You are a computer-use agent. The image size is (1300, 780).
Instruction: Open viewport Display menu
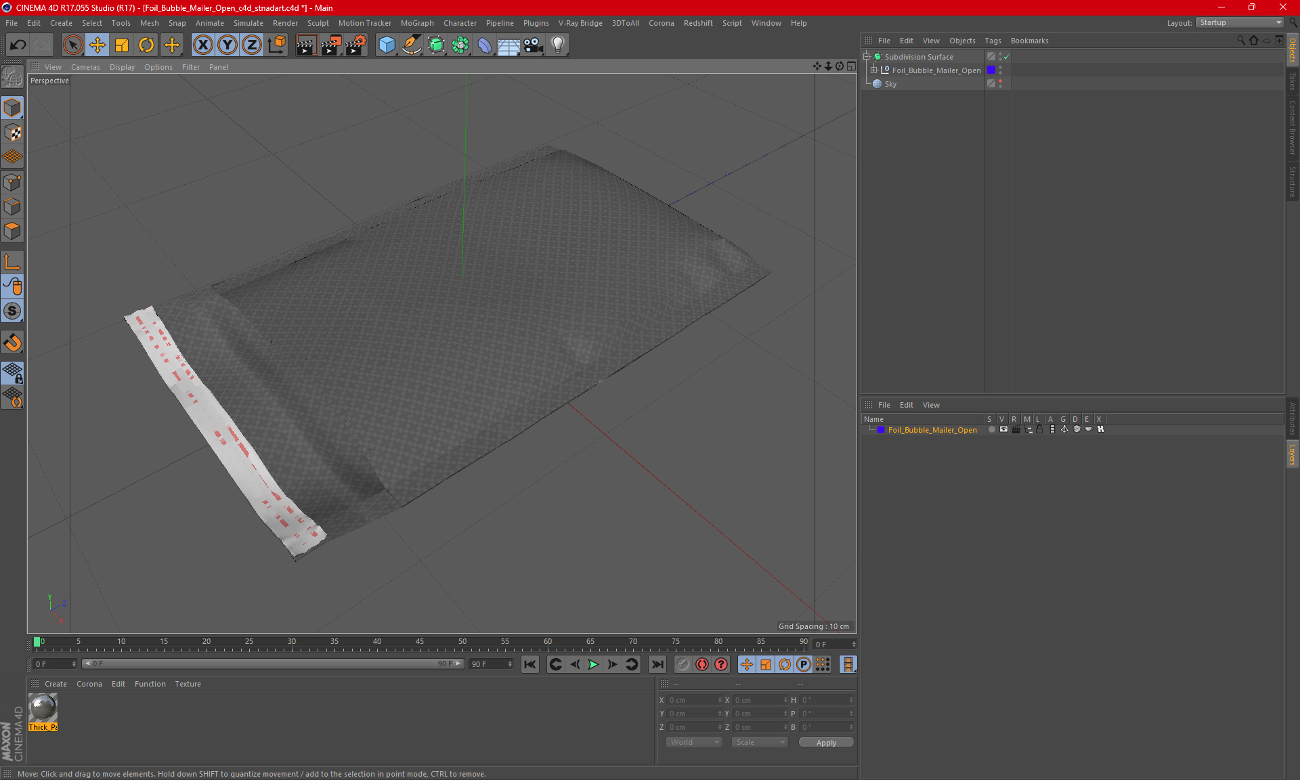tap(122, 67)
